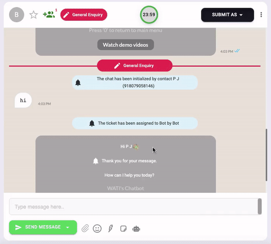Screen dimensions: 271x244
Task: Attach a file with the paperclip icon
Action: pyautogui.click(x=85, y=229)
